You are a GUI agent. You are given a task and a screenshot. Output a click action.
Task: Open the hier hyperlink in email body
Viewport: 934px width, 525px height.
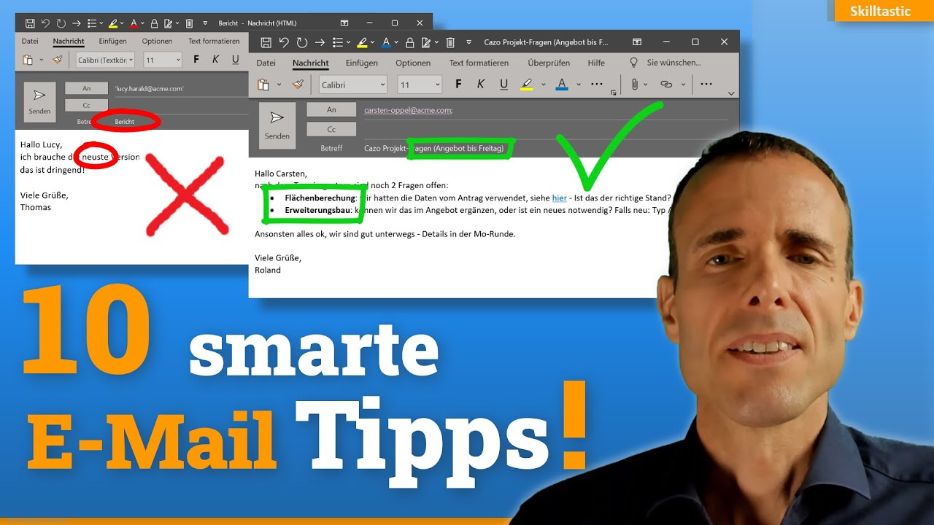[560, 198]
